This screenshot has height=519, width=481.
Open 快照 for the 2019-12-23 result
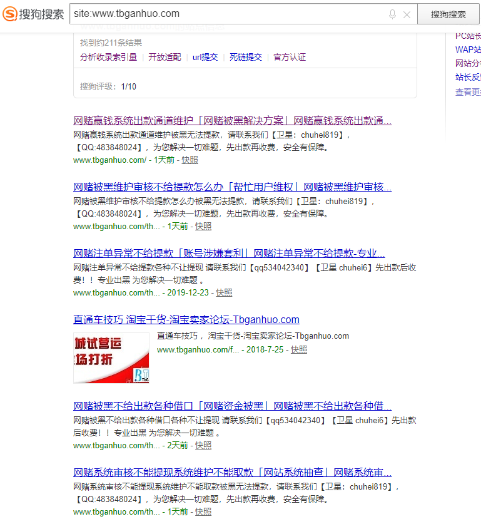(x=224, y=292)
